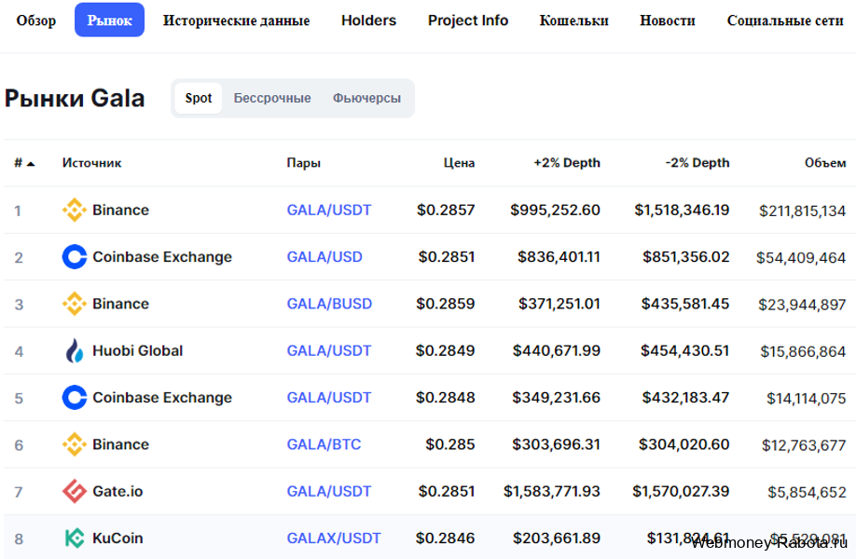Click the price $0.2857
The width and height of the screenshot is (856, 559).
[446, 210]
